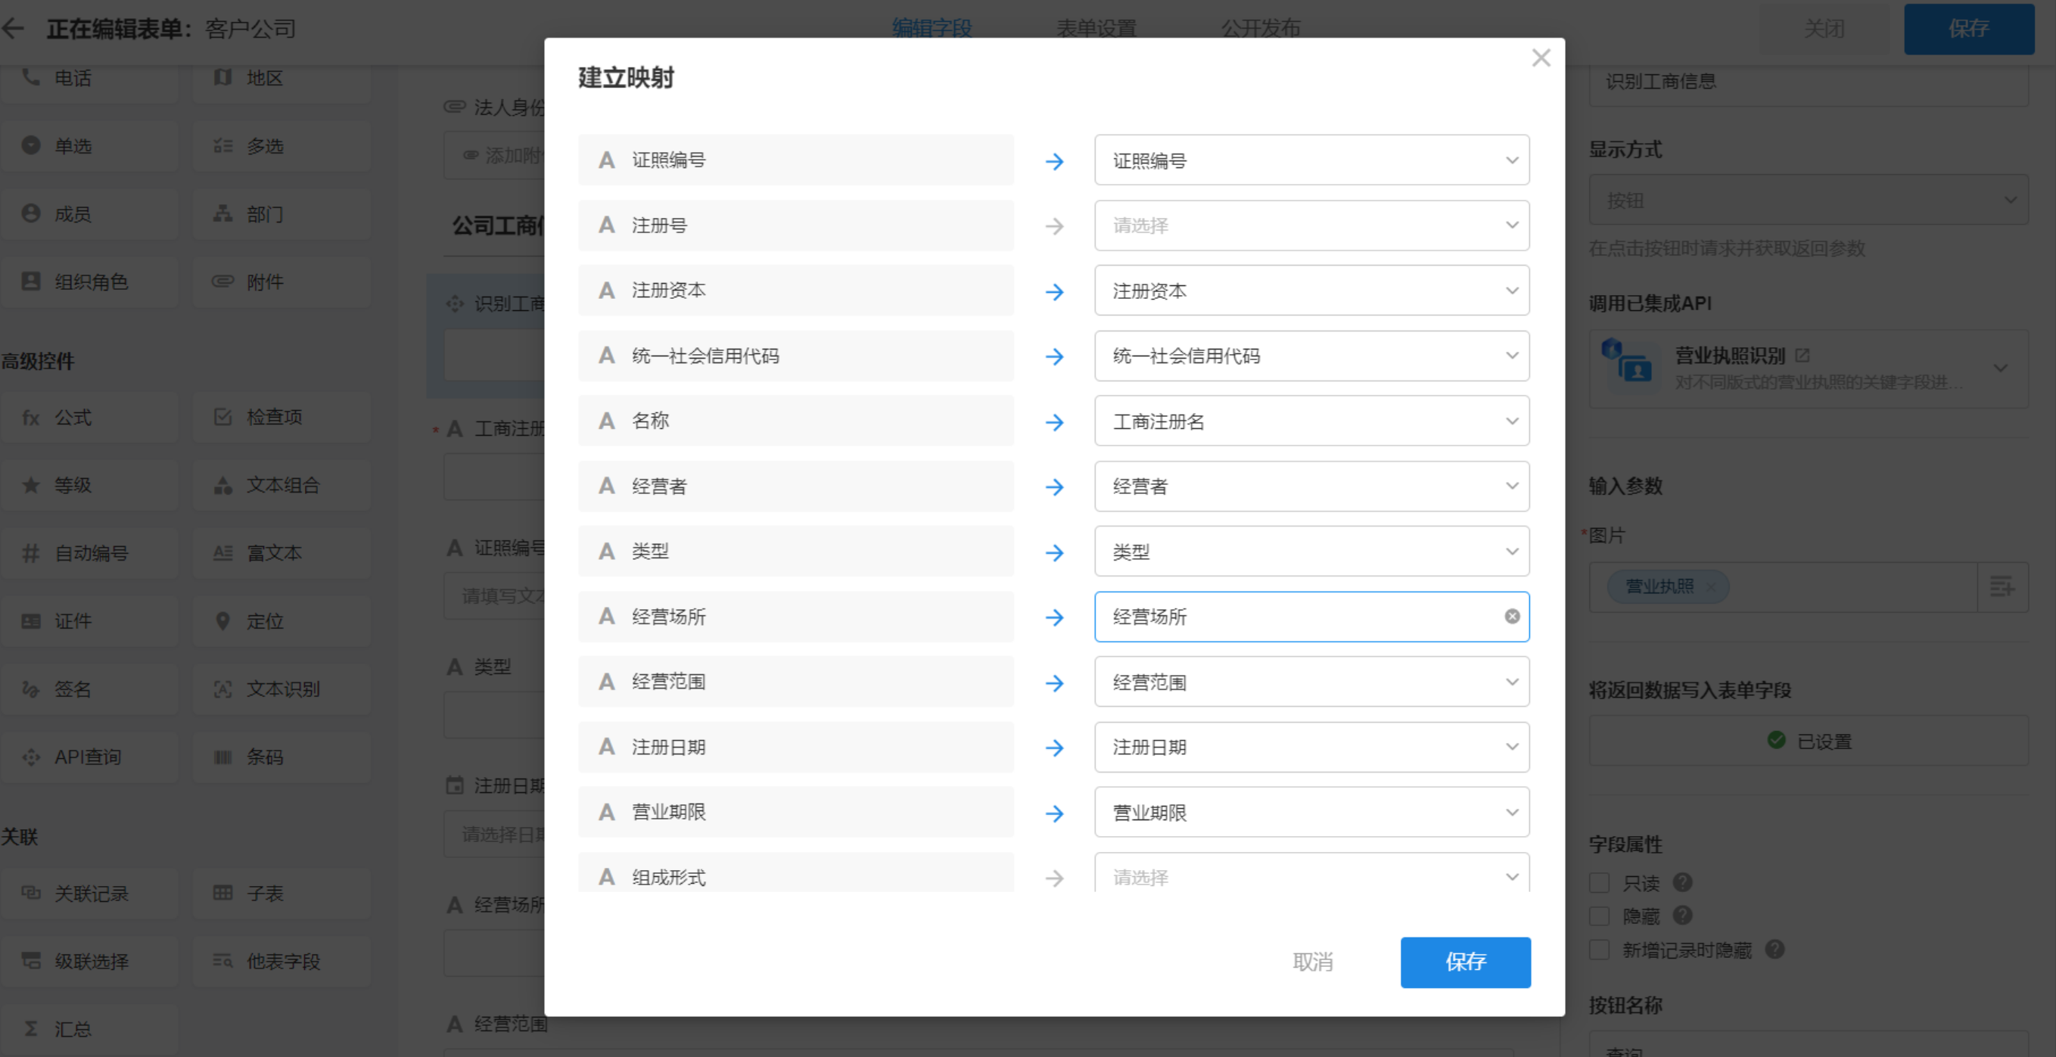This screenshot has width=2056, height=1057.
Task: Add the 成员 control
Action: click(x=89, y=214)
